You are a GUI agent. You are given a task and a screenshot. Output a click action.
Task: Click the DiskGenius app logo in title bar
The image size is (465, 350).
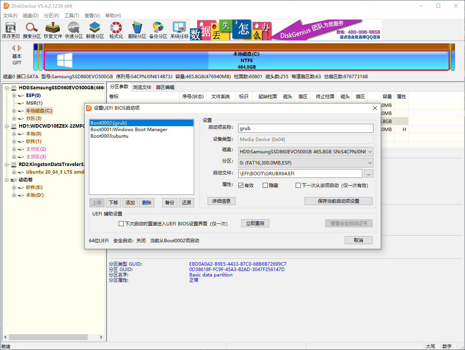[x=6, y=6]
